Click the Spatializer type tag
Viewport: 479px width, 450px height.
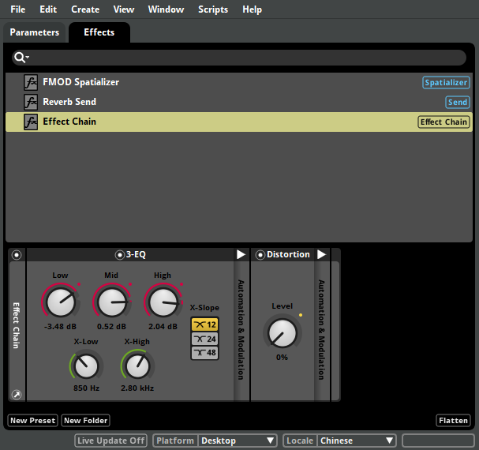pos(446,82)
